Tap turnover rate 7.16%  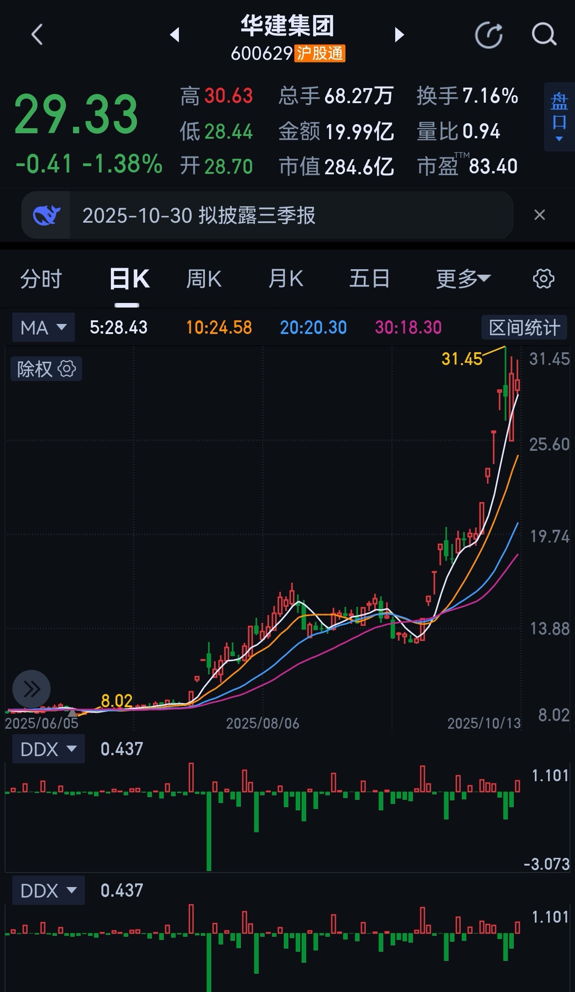pyautogui.click(x=490, y=96)
